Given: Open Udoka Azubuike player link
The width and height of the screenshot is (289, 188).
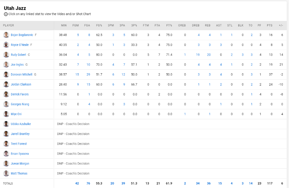Looking at the screenshot, I should [x=21, y=124].
